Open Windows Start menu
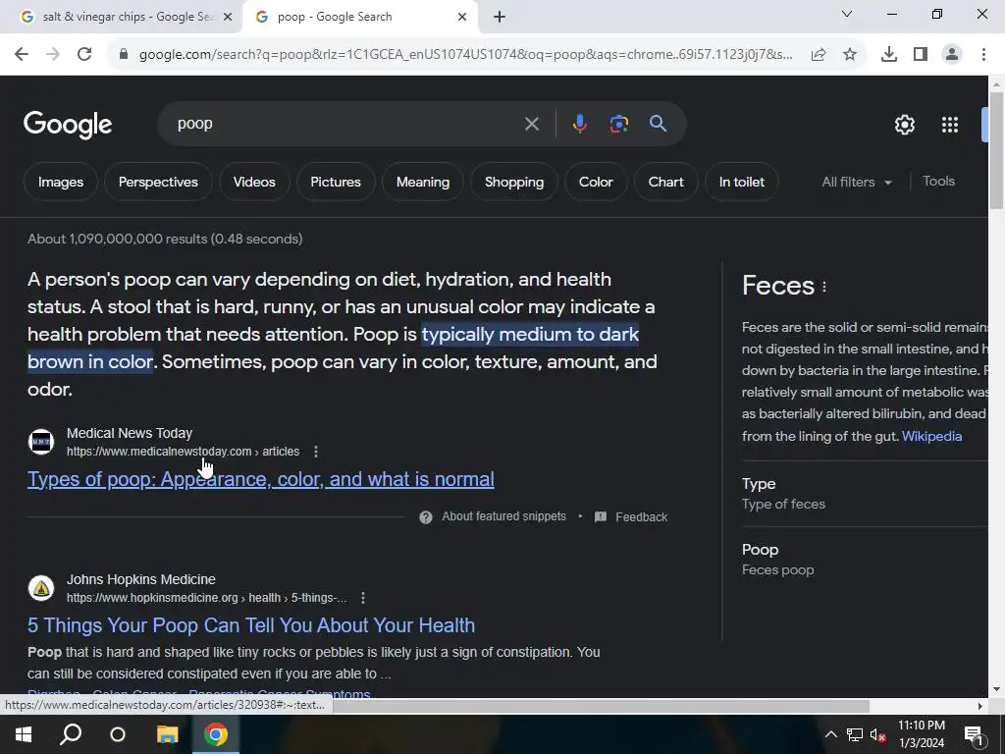 coord(24,734)
